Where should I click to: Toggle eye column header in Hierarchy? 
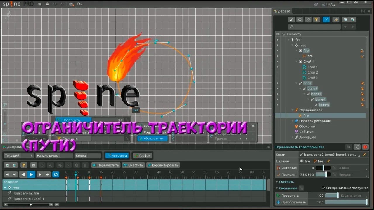[278, 34]
